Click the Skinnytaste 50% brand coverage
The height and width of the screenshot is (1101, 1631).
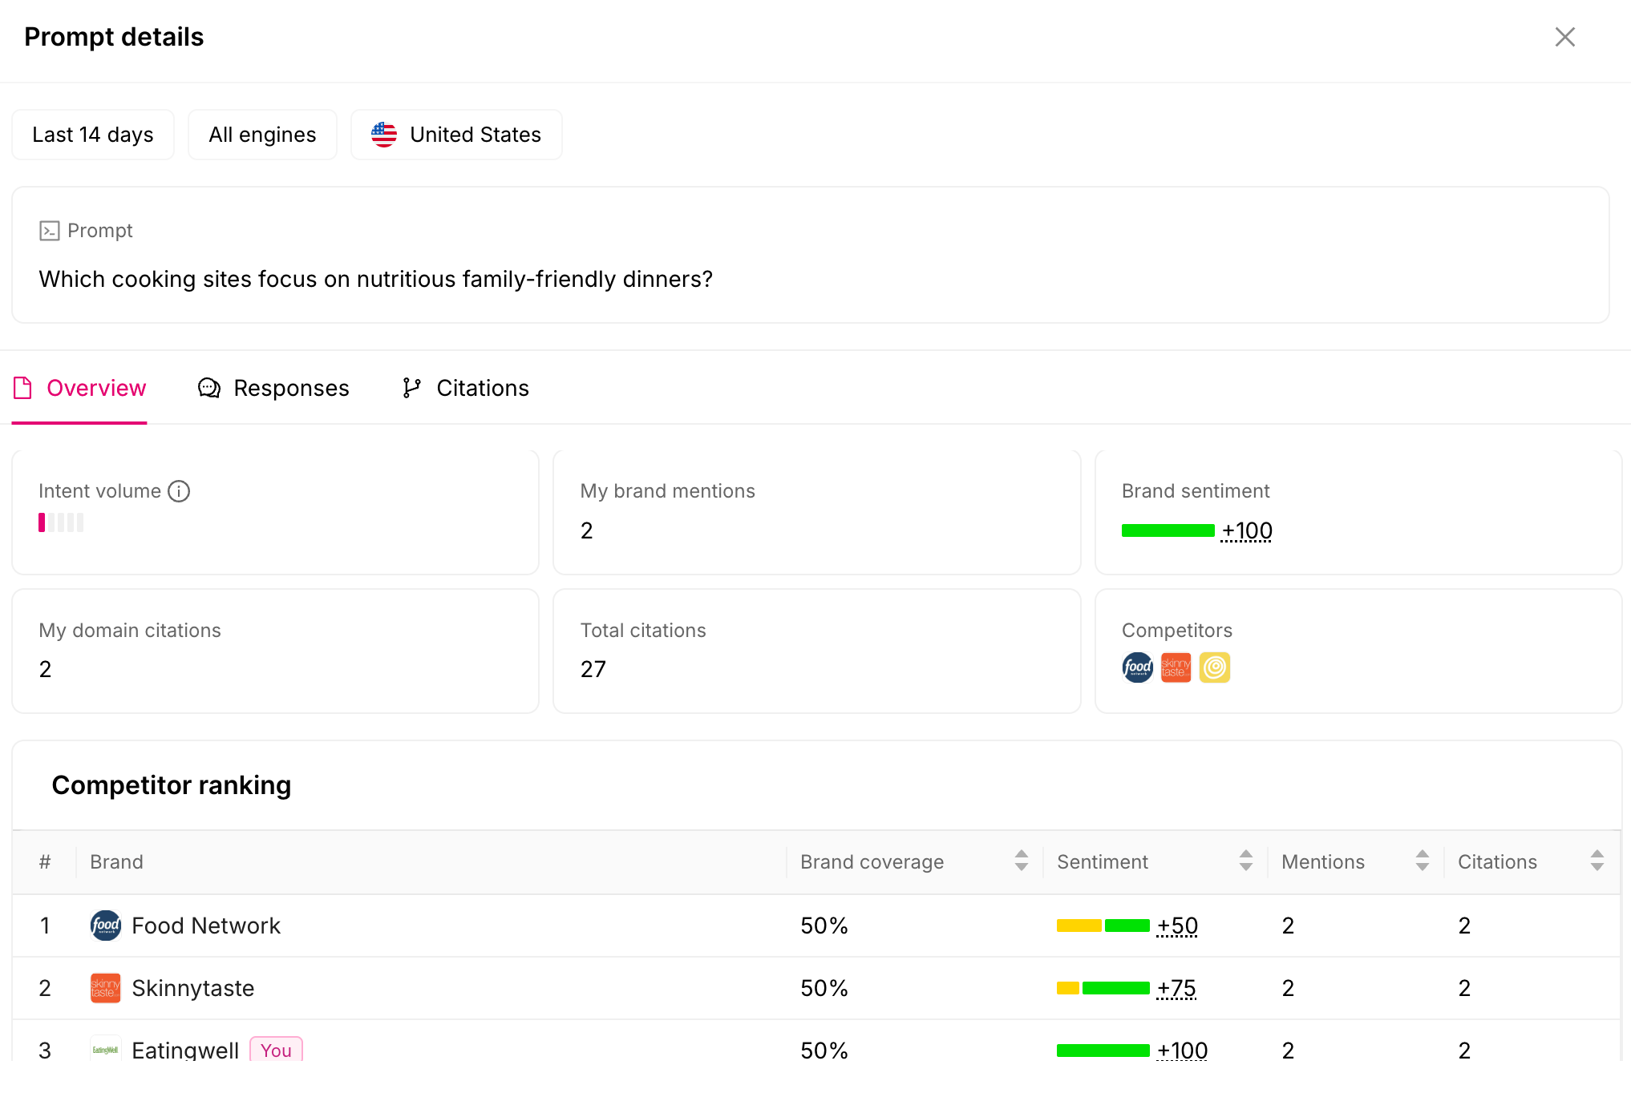824,988
